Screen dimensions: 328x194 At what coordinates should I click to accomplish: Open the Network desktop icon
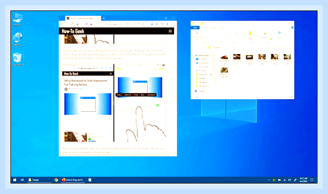point(17,39)
